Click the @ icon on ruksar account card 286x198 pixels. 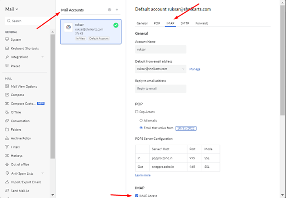point(68,27)
